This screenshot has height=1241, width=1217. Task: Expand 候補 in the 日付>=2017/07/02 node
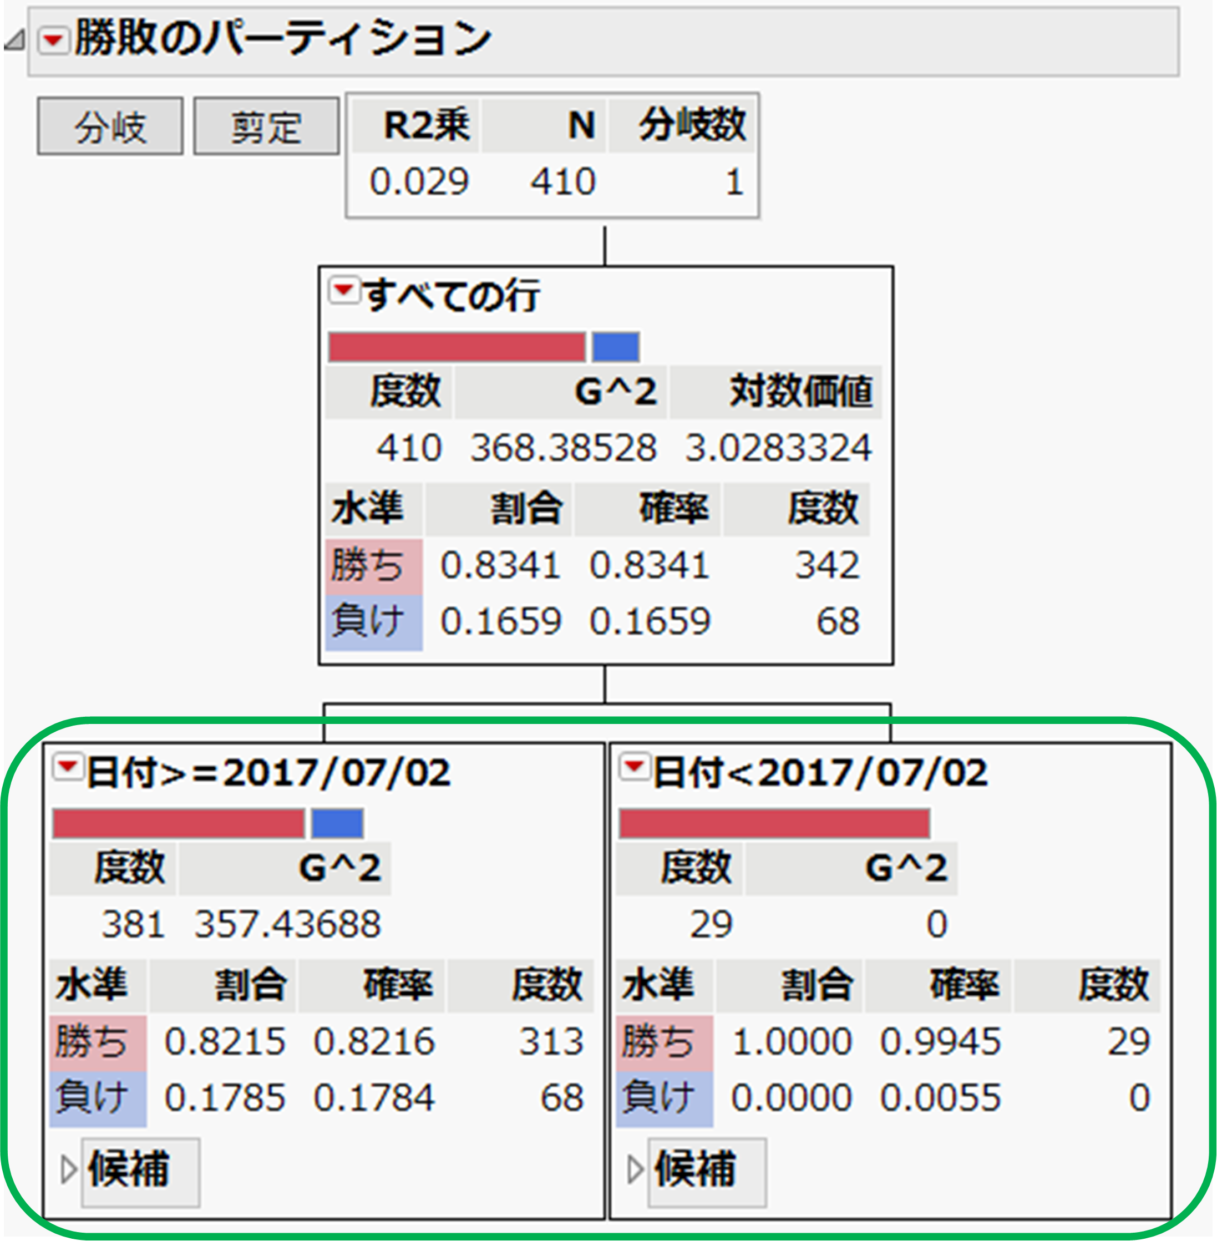(68, 1169)
